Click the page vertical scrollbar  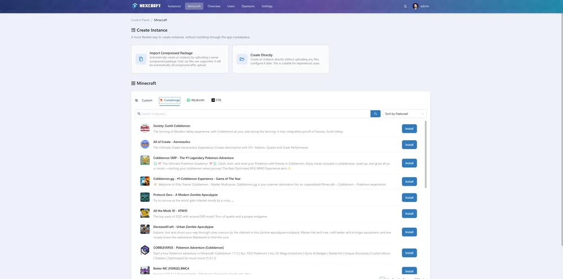[561, 129]
